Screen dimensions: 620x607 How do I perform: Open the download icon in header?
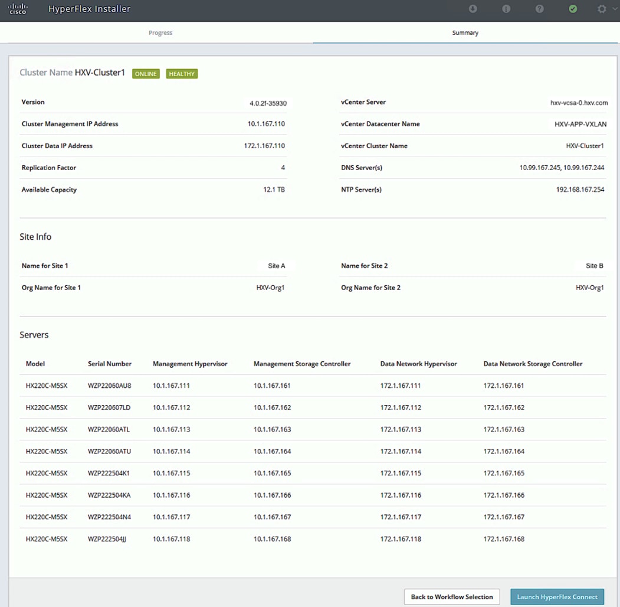coord(473,9)
